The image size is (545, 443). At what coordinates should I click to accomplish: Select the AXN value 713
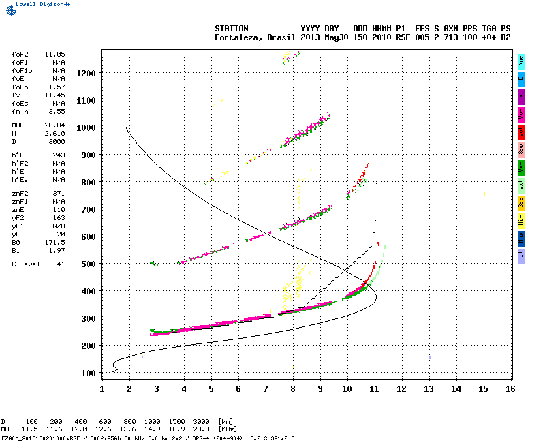point(451,37)
